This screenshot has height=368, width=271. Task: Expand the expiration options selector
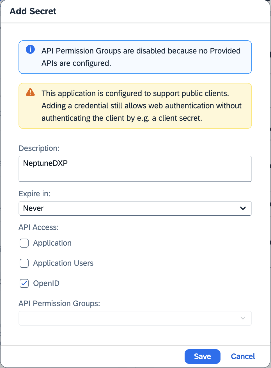[135, 208]
